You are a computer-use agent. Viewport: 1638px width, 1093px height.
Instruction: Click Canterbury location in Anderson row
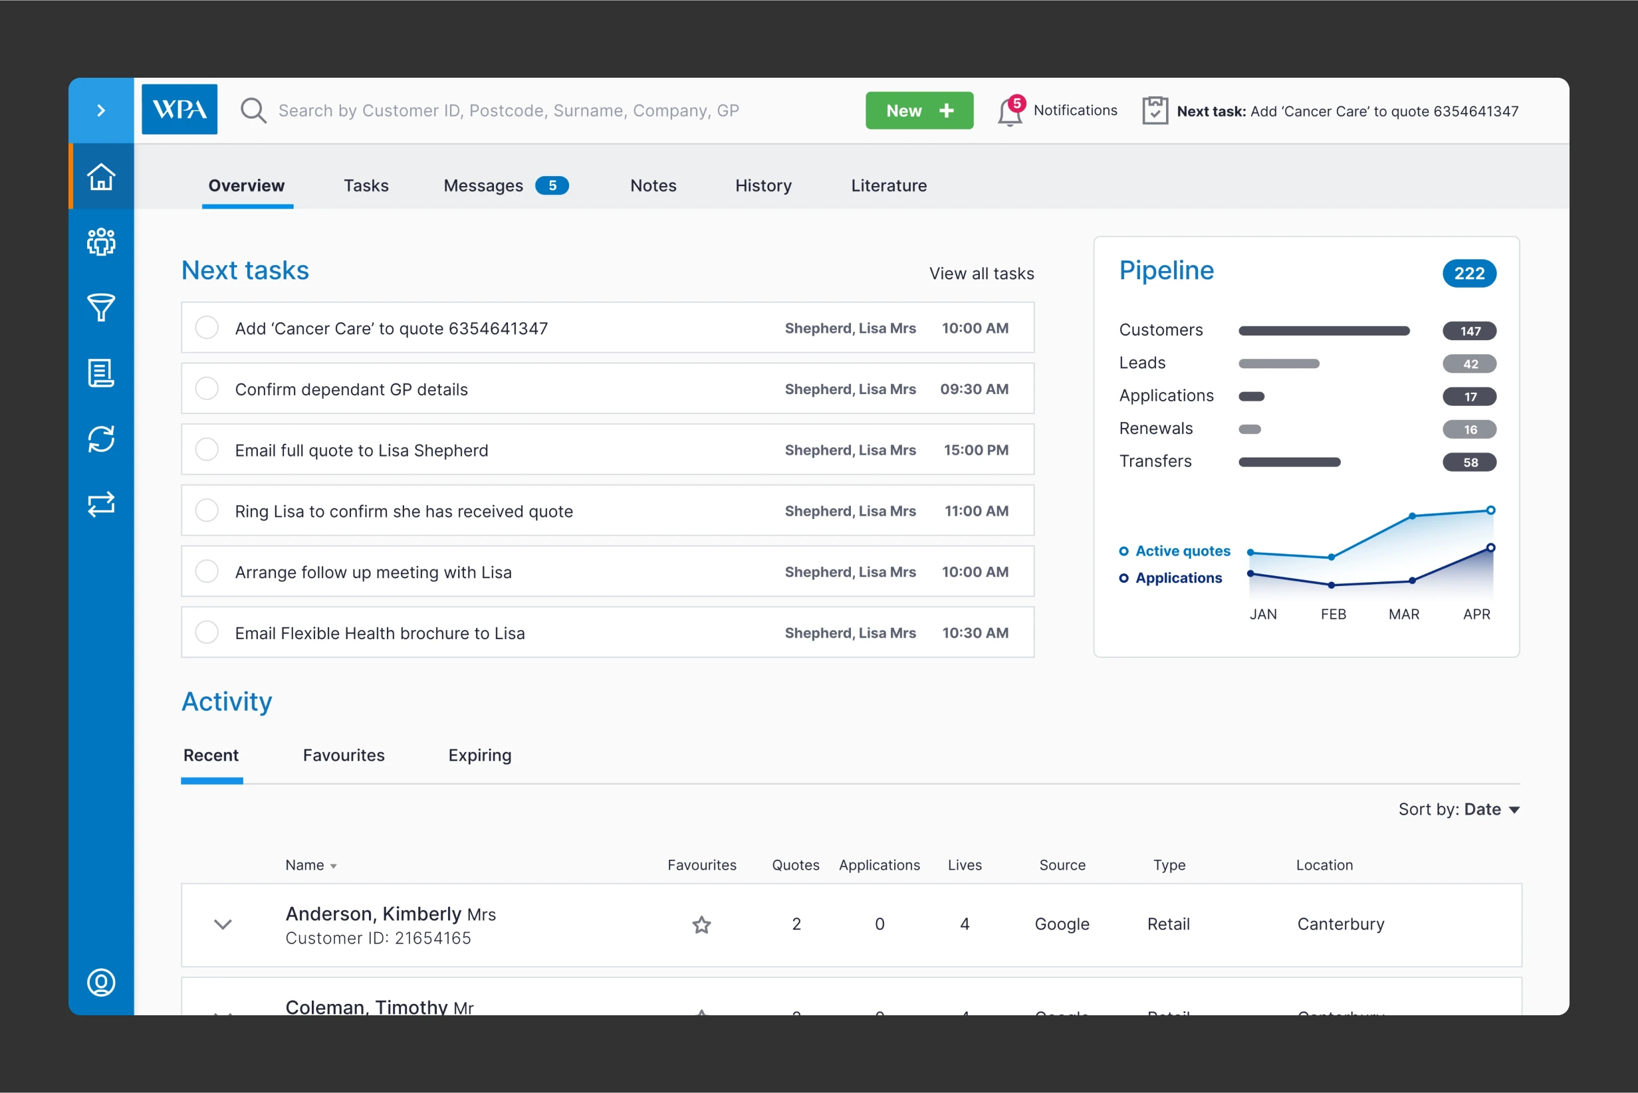1340,924
